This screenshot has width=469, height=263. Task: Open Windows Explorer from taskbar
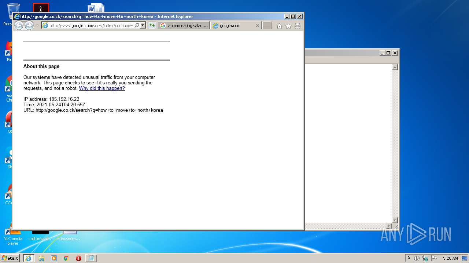click(41, 258)
